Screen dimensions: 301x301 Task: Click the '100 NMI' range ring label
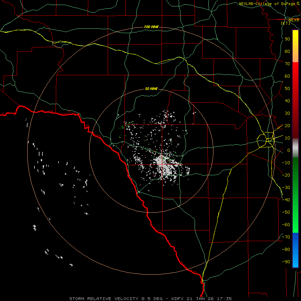151,27
